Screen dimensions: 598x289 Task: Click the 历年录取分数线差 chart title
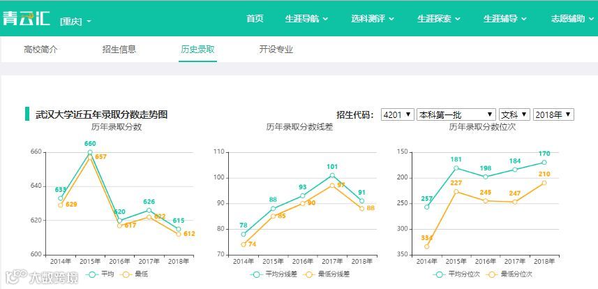(299, 127)
